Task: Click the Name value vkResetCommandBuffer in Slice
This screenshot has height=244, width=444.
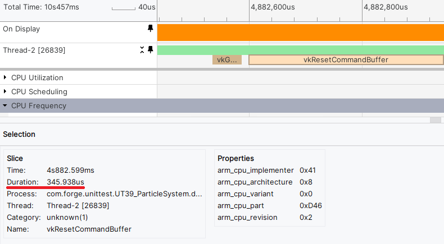Action: pos(89,229)
